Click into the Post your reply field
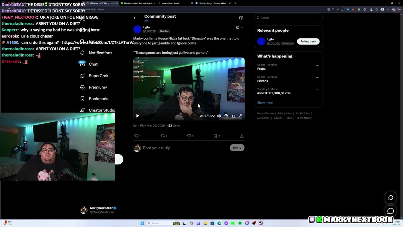The image size is (403, 227). (186, 148)
